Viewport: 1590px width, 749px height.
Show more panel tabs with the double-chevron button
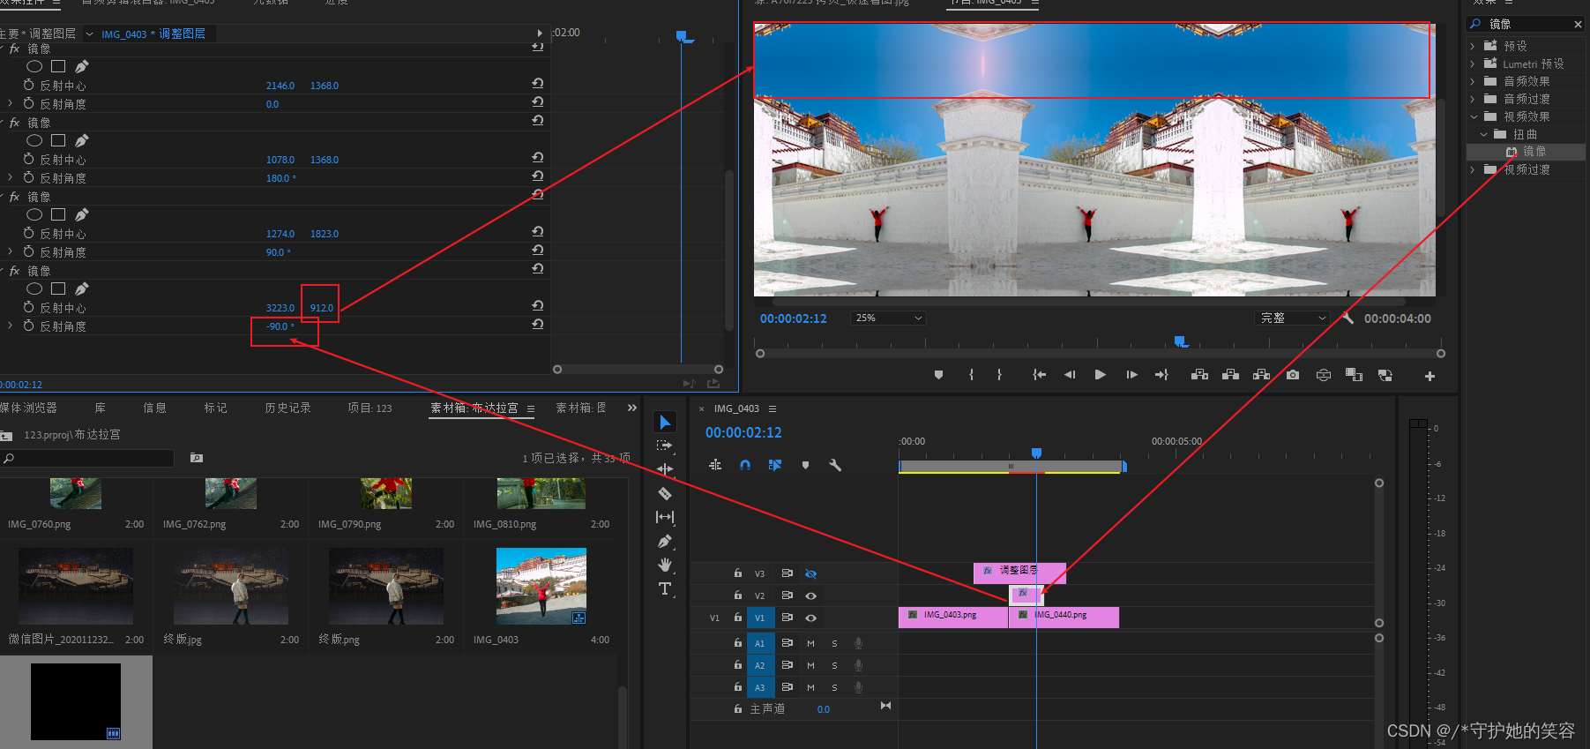point(631,408)
